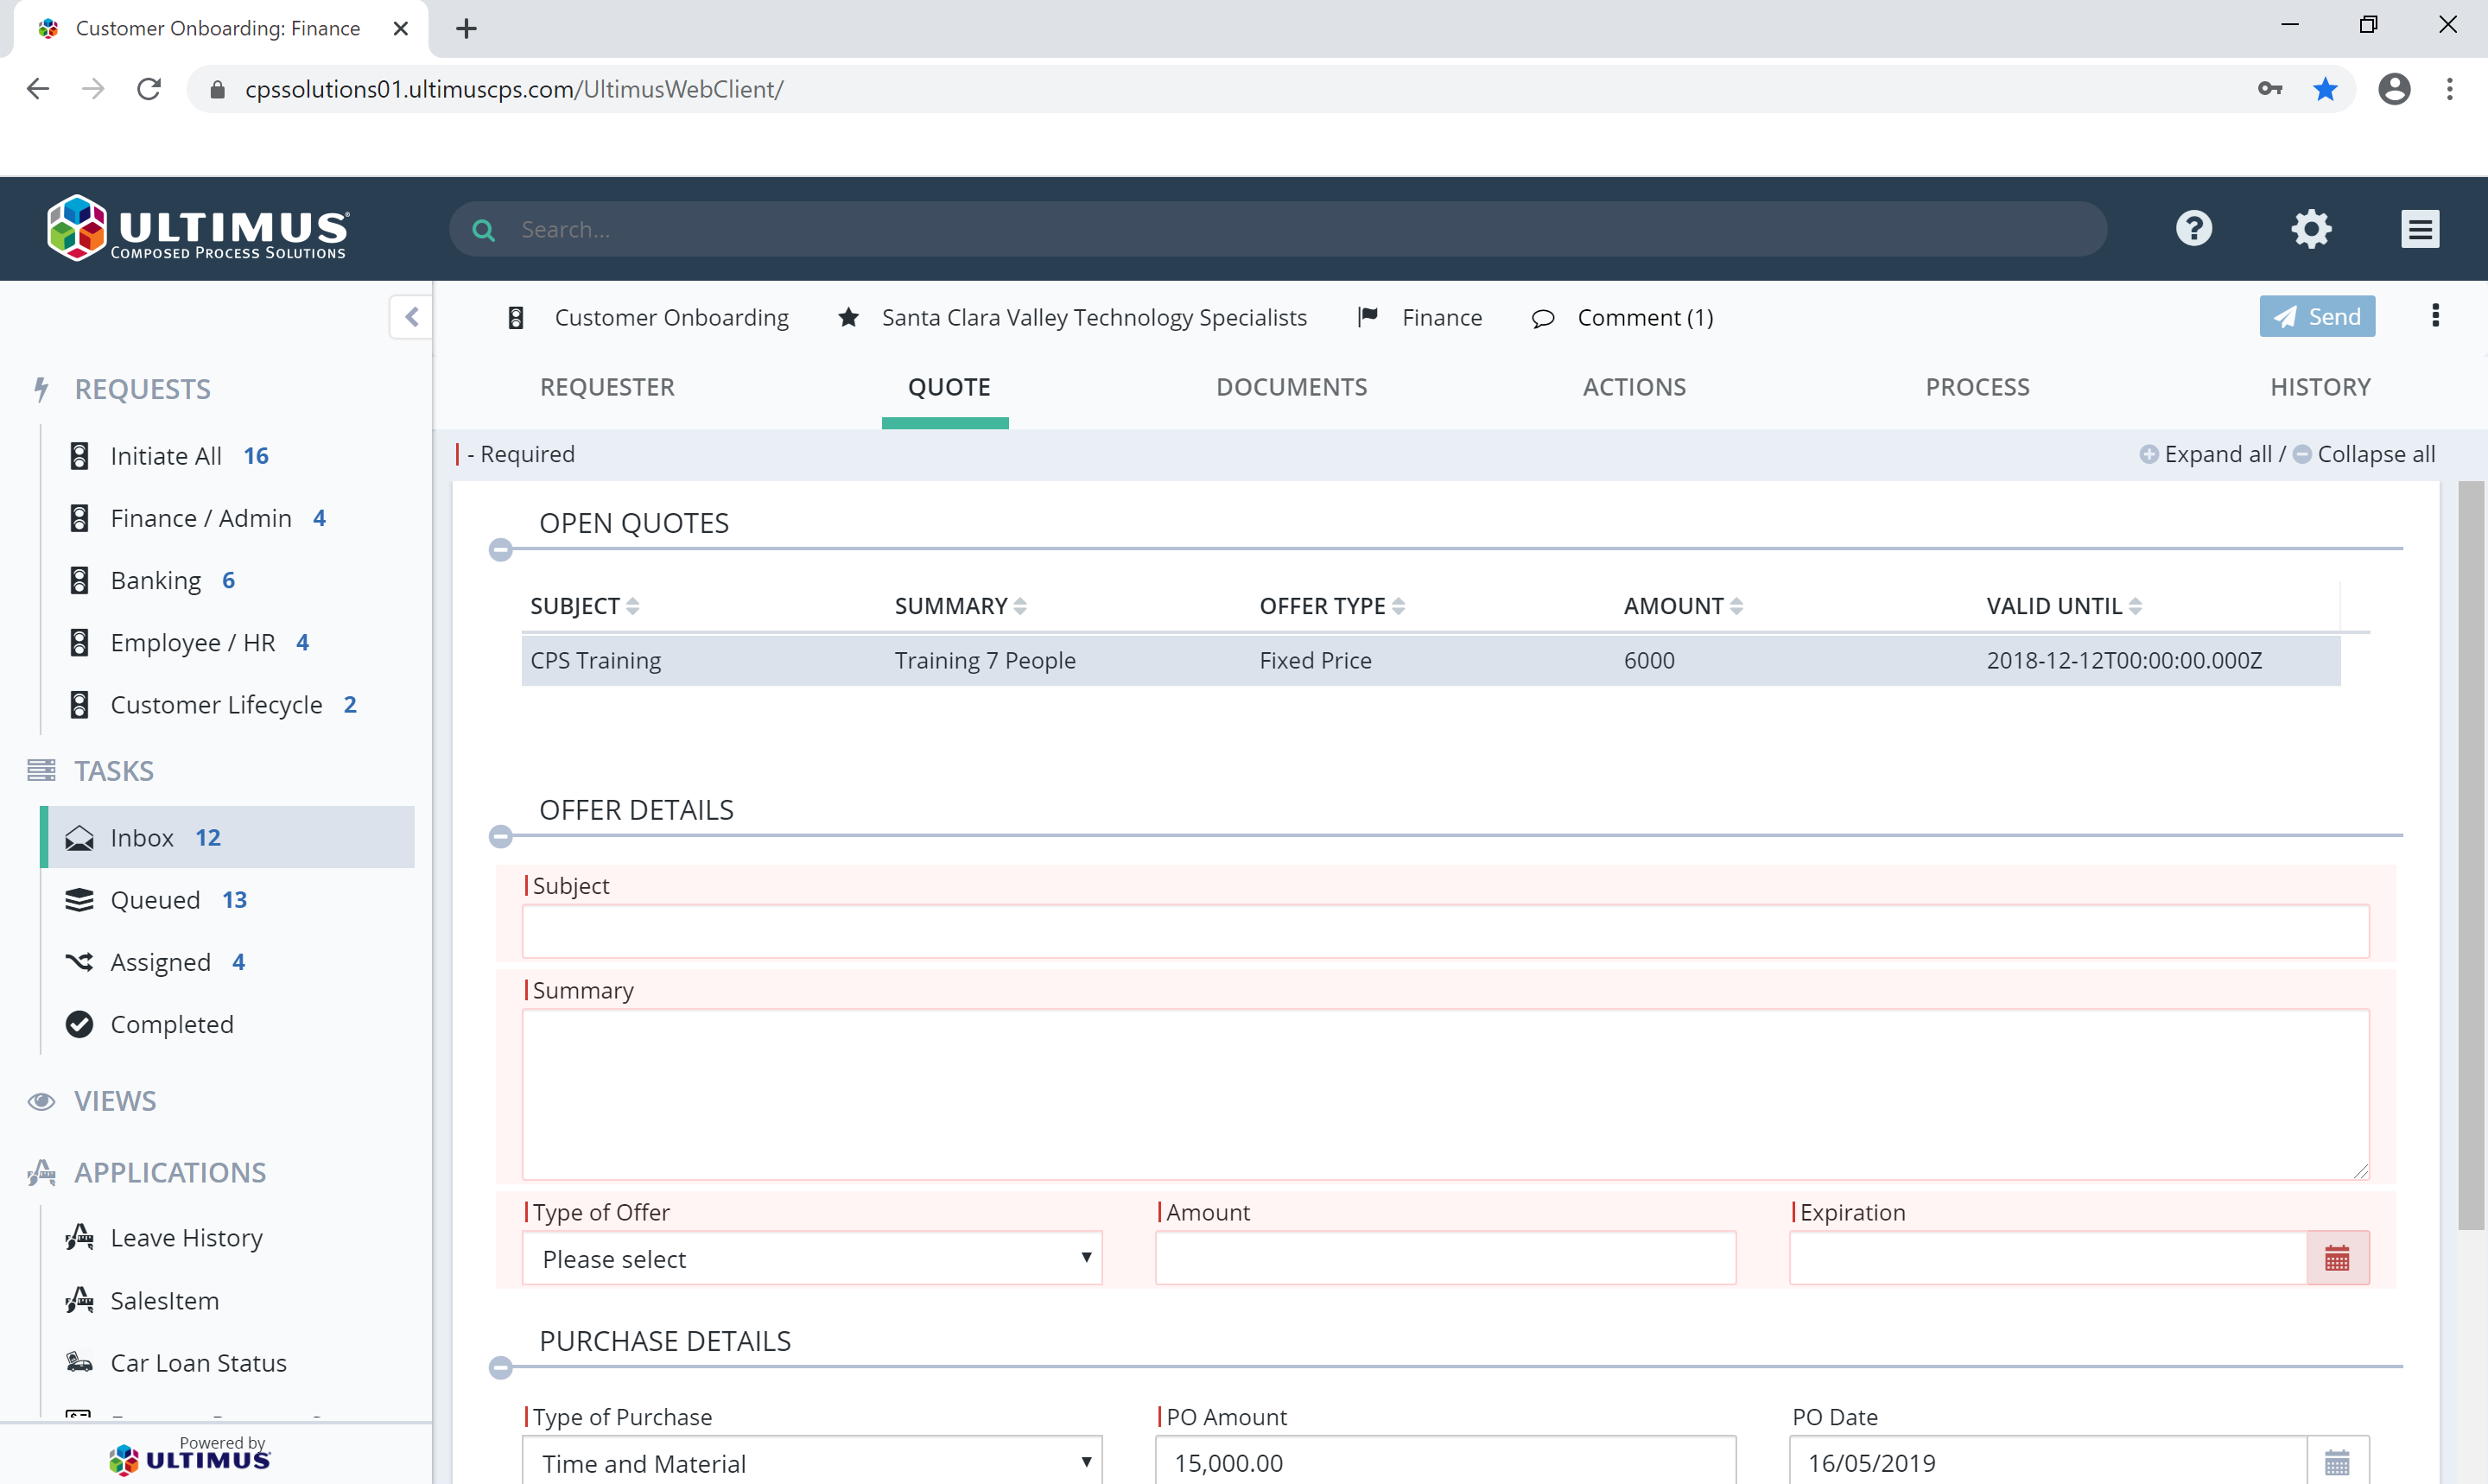Open the calendar picker for Expiration
2488x1484 pixels.
click(2338, 1257)
